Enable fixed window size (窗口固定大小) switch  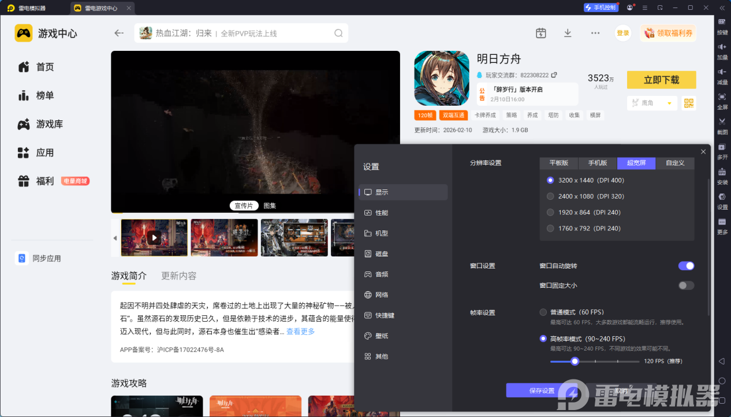[686, 285]
